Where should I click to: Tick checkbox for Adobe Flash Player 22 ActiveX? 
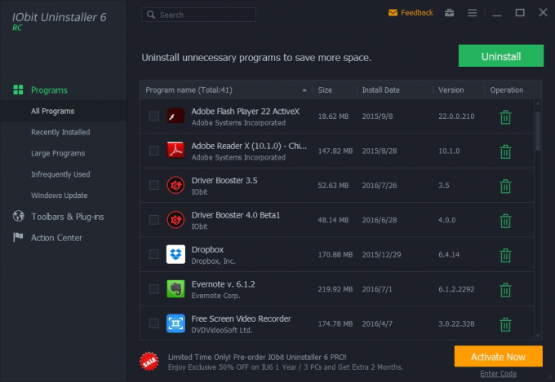click(x=154, y=116)
